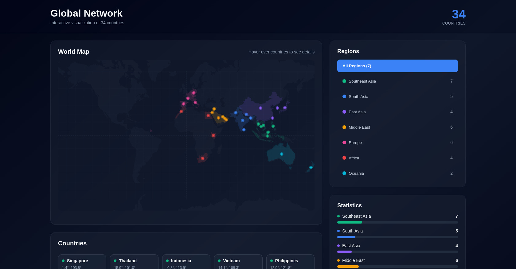Click the Morocco marker on the map
Image resolution: width=516 pixels, height=269 pixels.
181,111
